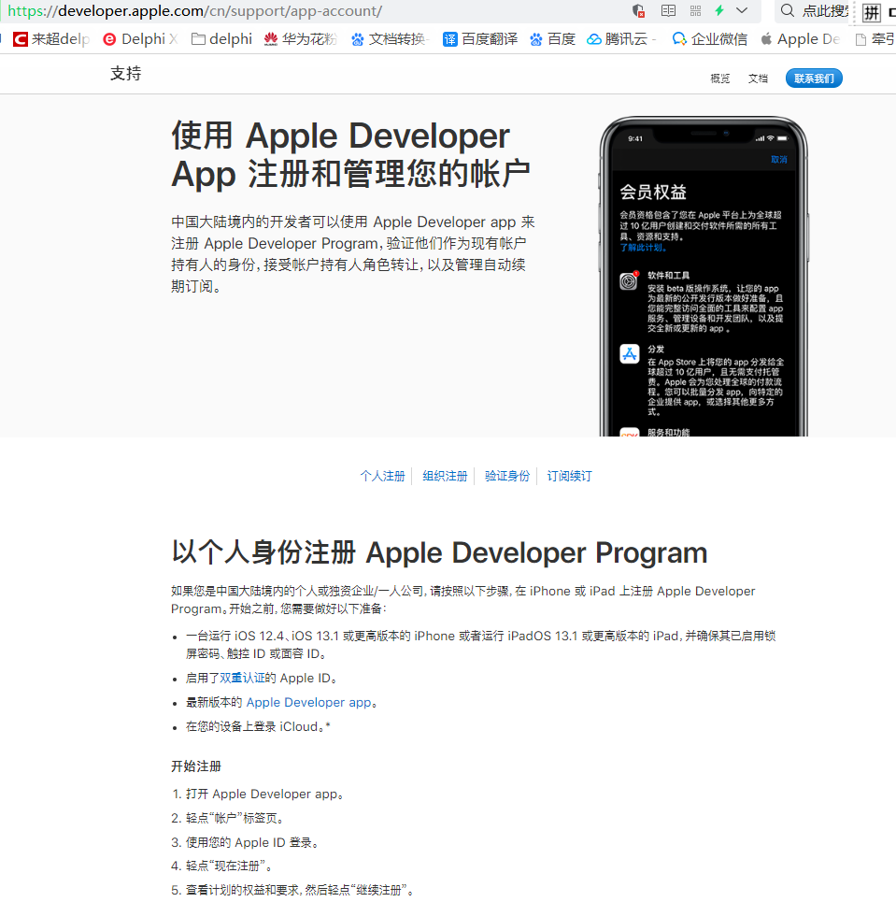Viewport: 896px width, 902px height.
Task: Open the Apple De bookmark
Action: (800, 39)
